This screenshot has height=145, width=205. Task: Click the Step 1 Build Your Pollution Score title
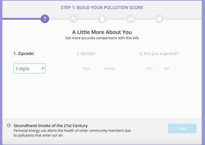[x=102, y=7]
